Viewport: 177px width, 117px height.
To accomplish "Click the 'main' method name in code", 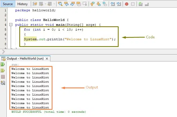I will 60,25.
